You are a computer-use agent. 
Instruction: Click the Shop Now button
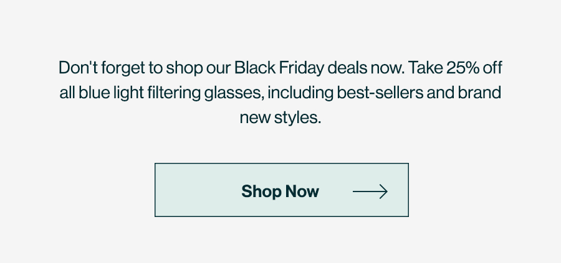[282, 190]
